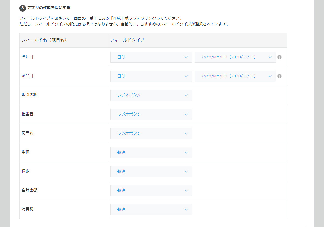Open field type dropdown for 取引名称
The width and height of the screenshot is (324, 227).
(151, 95)
